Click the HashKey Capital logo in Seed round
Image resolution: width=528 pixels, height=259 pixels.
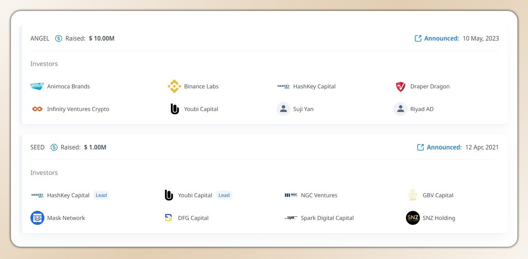pos(37,195)
